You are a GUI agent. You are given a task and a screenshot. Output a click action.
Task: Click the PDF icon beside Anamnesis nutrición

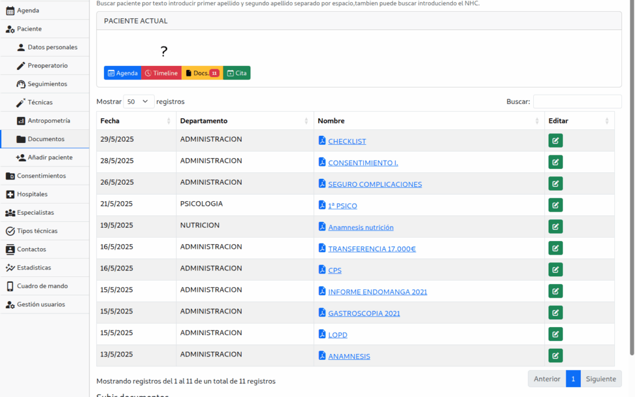322,226
